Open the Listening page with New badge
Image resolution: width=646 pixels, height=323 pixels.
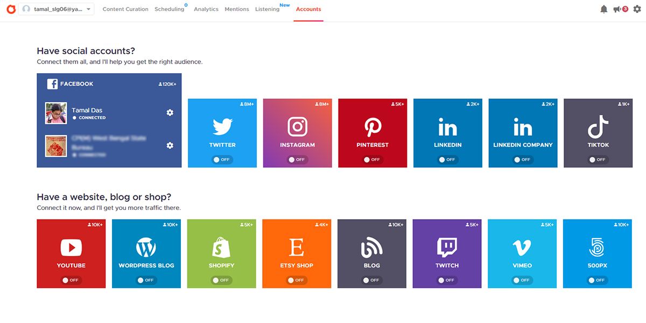[x=267, y=9]
